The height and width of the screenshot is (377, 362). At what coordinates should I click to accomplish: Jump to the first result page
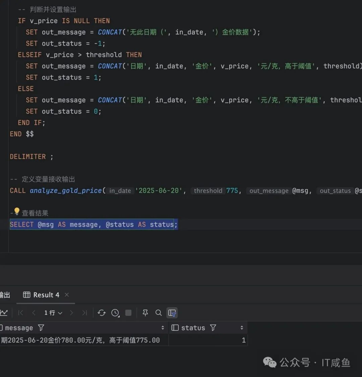20,313
